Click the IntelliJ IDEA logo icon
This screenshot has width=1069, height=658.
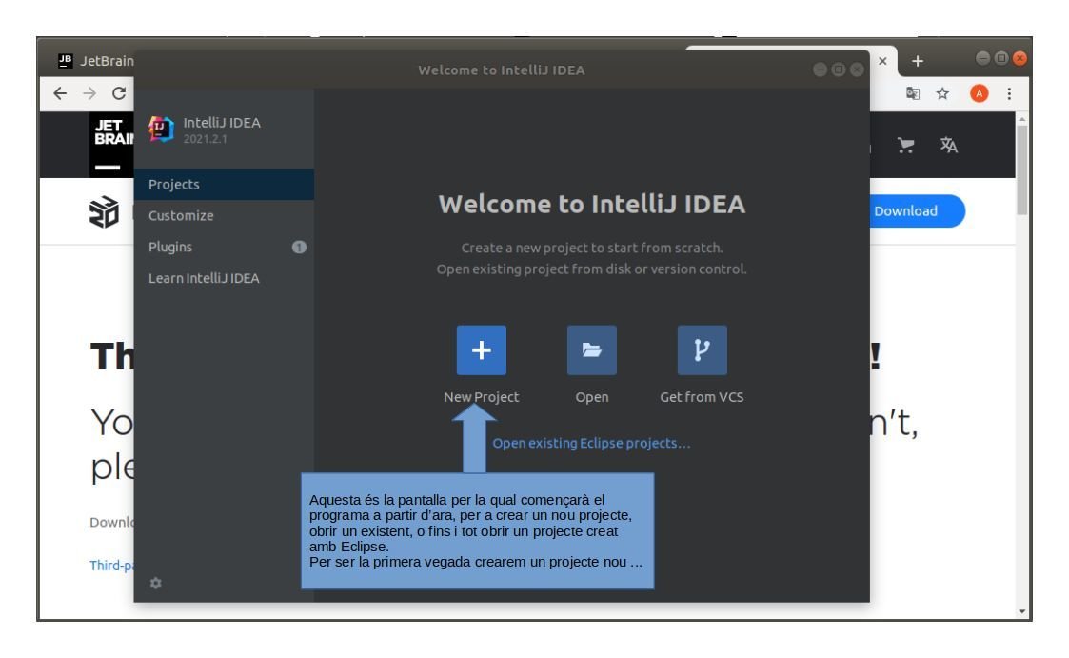162,129
